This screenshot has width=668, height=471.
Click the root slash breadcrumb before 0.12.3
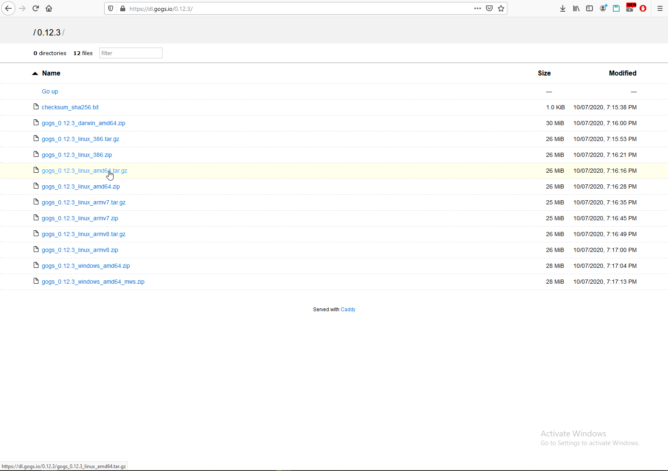[35, 33]
